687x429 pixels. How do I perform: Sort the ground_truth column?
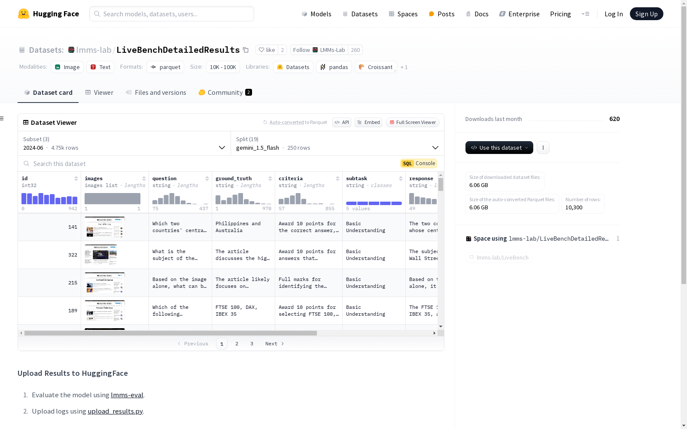point(270,178)
